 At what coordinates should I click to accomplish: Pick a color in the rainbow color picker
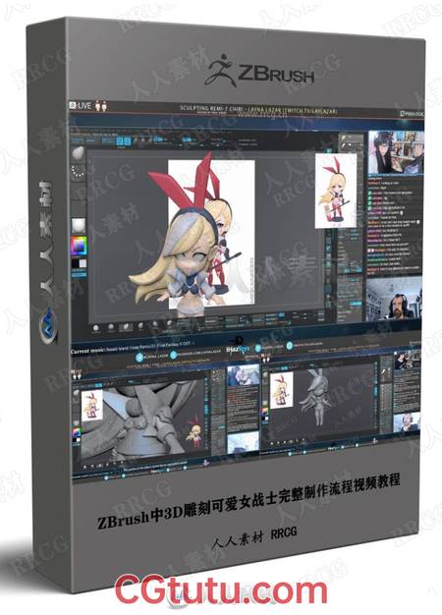tap(79, 246)
